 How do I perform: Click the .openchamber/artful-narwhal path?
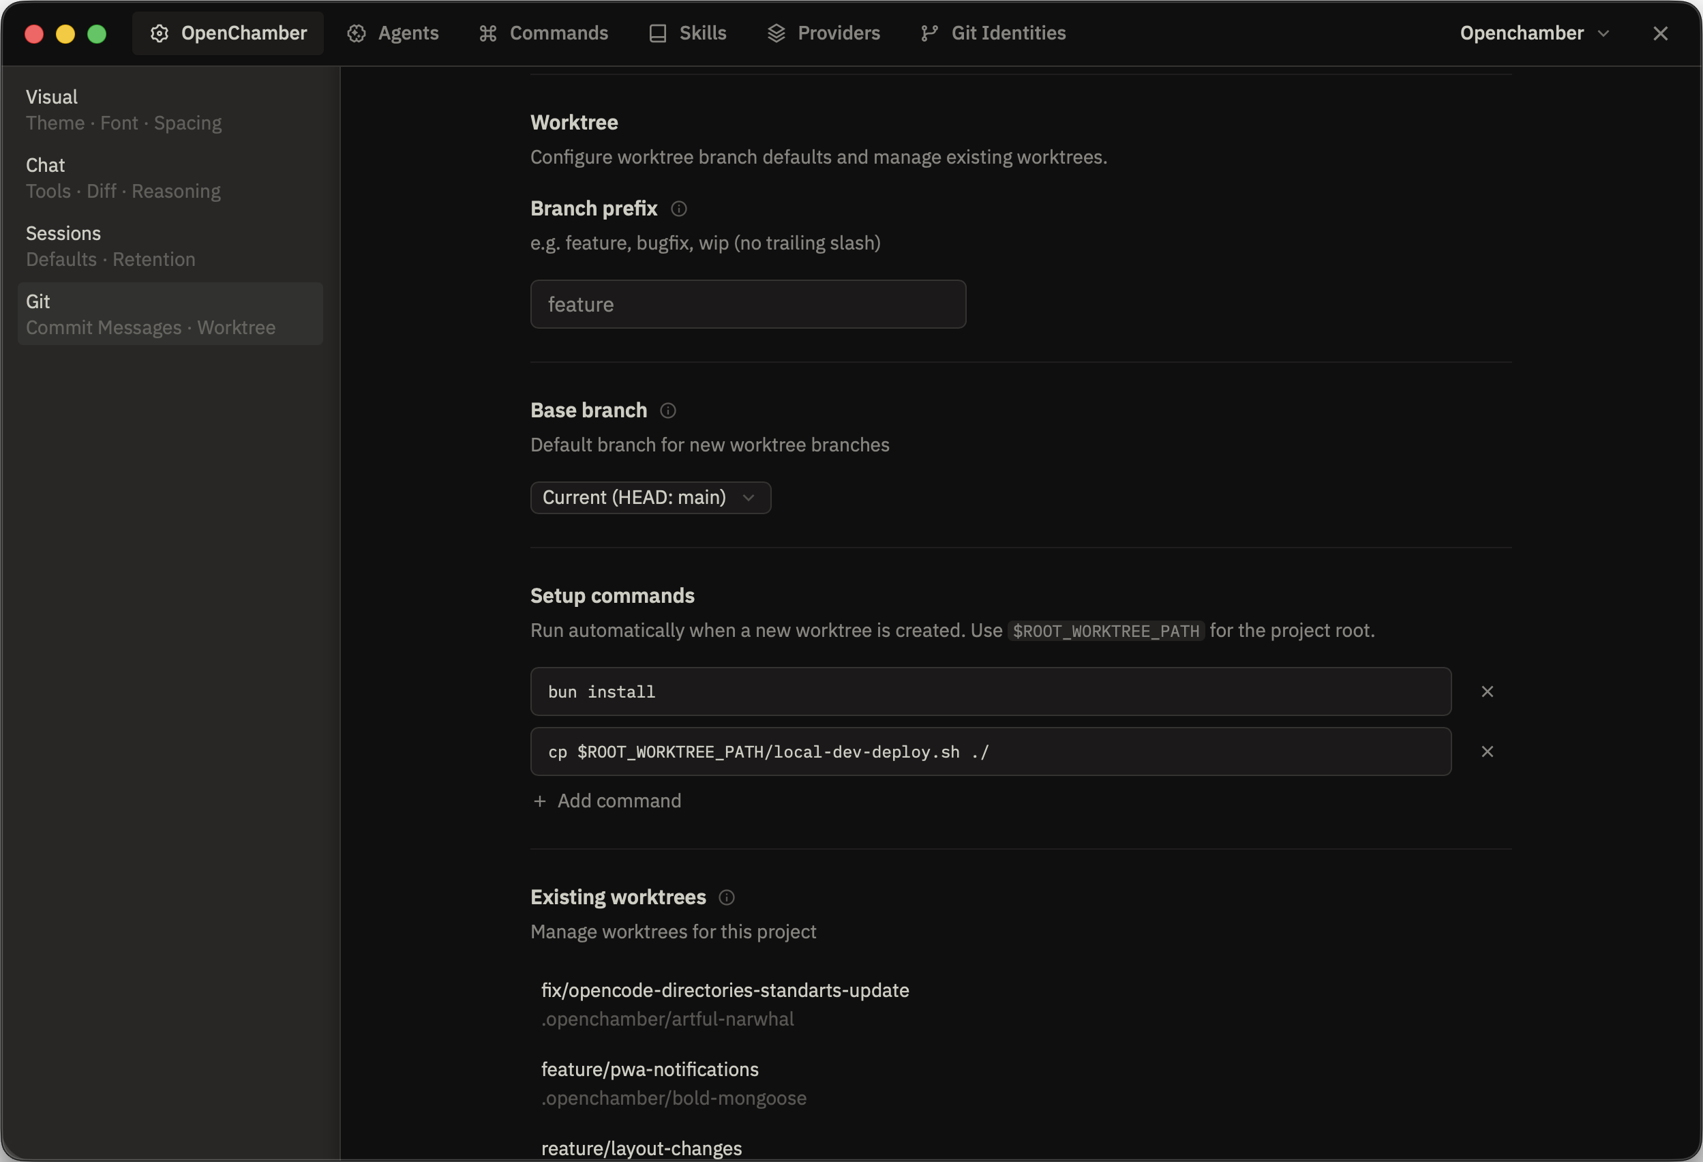coord(667,1019)
